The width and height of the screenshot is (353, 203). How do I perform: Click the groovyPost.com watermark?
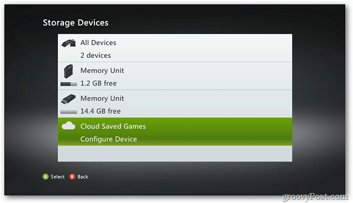(x=315, y=197)
